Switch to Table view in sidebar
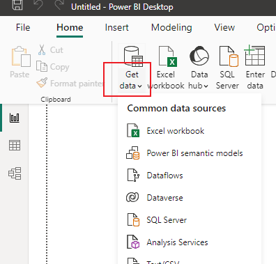The image size is (276, 264). pyautogui.click(x=15, y=146)
